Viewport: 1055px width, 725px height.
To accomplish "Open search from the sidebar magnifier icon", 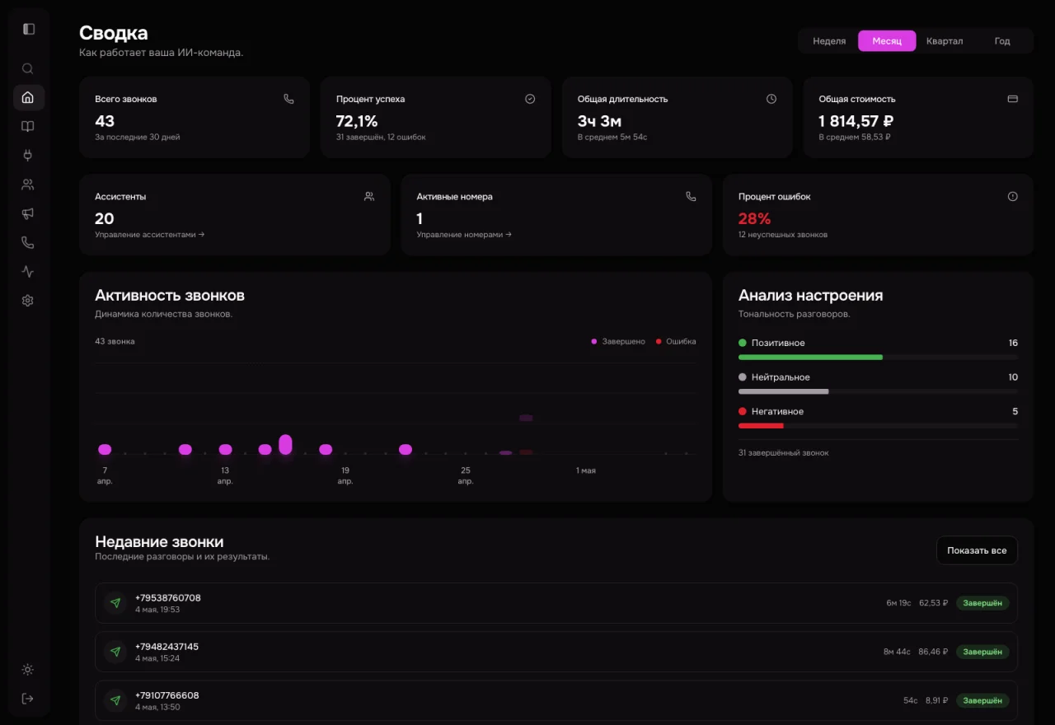I will coord(28,68).
